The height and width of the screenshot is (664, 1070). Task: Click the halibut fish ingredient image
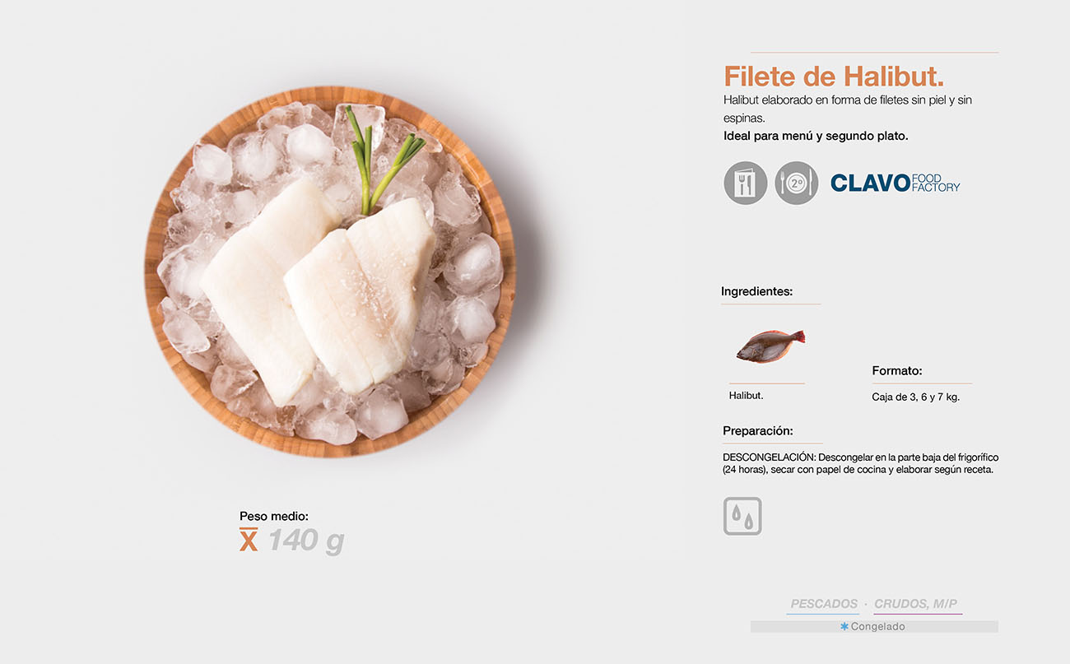click(770, 346)
